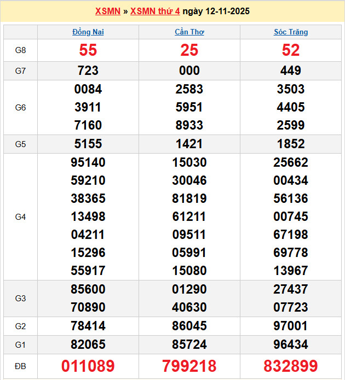Select Đồng Nai special prize 011089
The image size is (345, 380).
pos(88,366)
